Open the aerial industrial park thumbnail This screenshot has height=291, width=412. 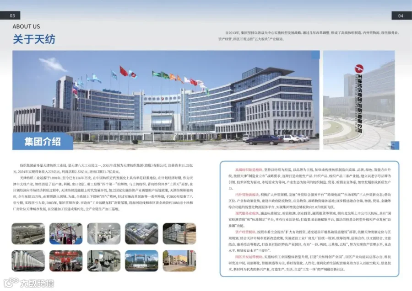click(141, 233)
